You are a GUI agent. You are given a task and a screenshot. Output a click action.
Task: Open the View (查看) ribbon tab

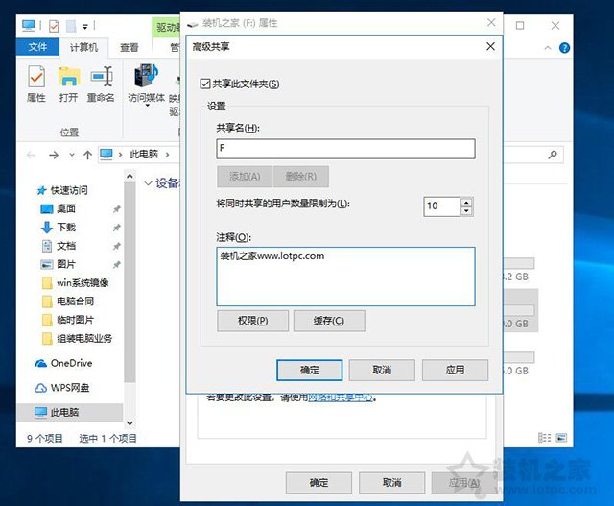pos(130,47)
